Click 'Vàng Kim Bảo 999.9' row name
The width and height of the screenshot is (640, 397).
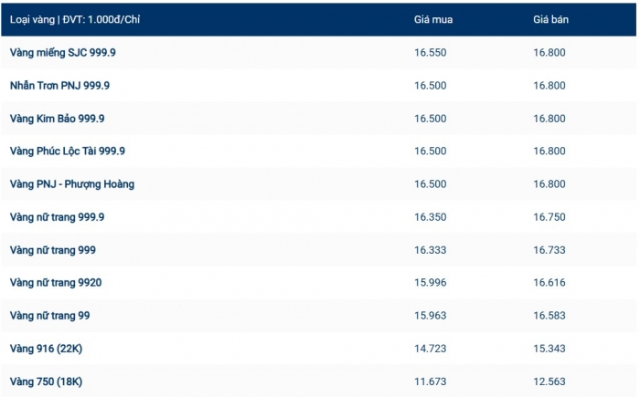coord(58,119)
